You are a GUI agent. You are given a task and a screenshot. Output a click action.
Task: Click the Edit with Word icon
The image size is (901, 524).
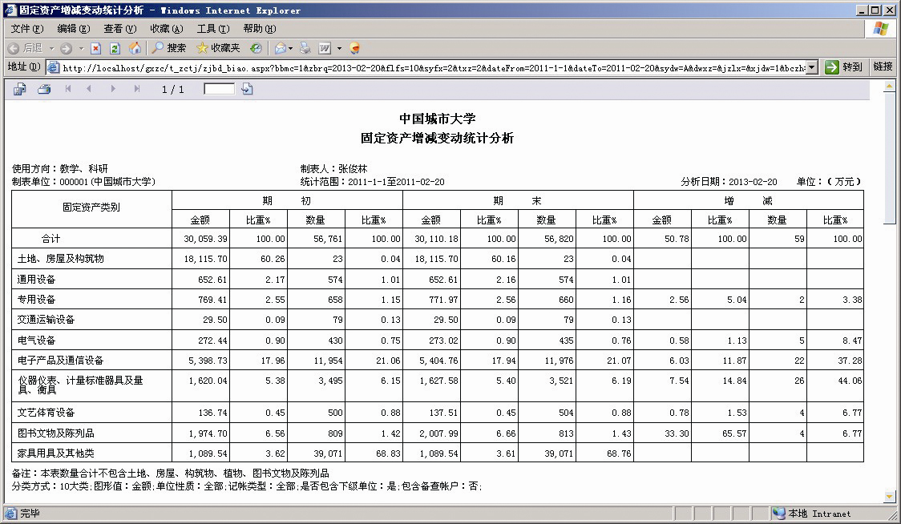325,48
